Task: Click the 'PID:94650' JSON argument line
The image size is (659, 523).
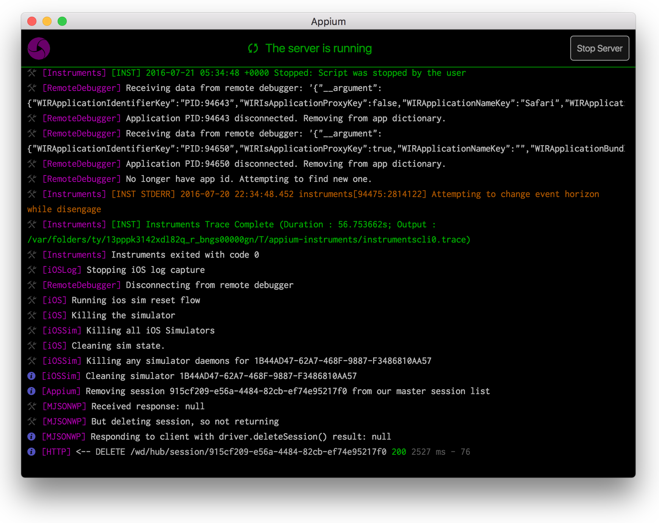Action: coord(326,149)
